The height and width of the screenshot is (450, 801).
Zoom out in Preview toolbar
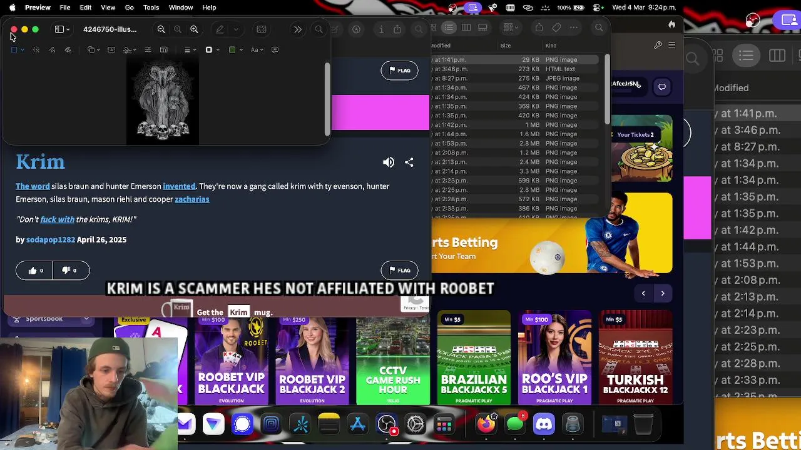point(161,29)
